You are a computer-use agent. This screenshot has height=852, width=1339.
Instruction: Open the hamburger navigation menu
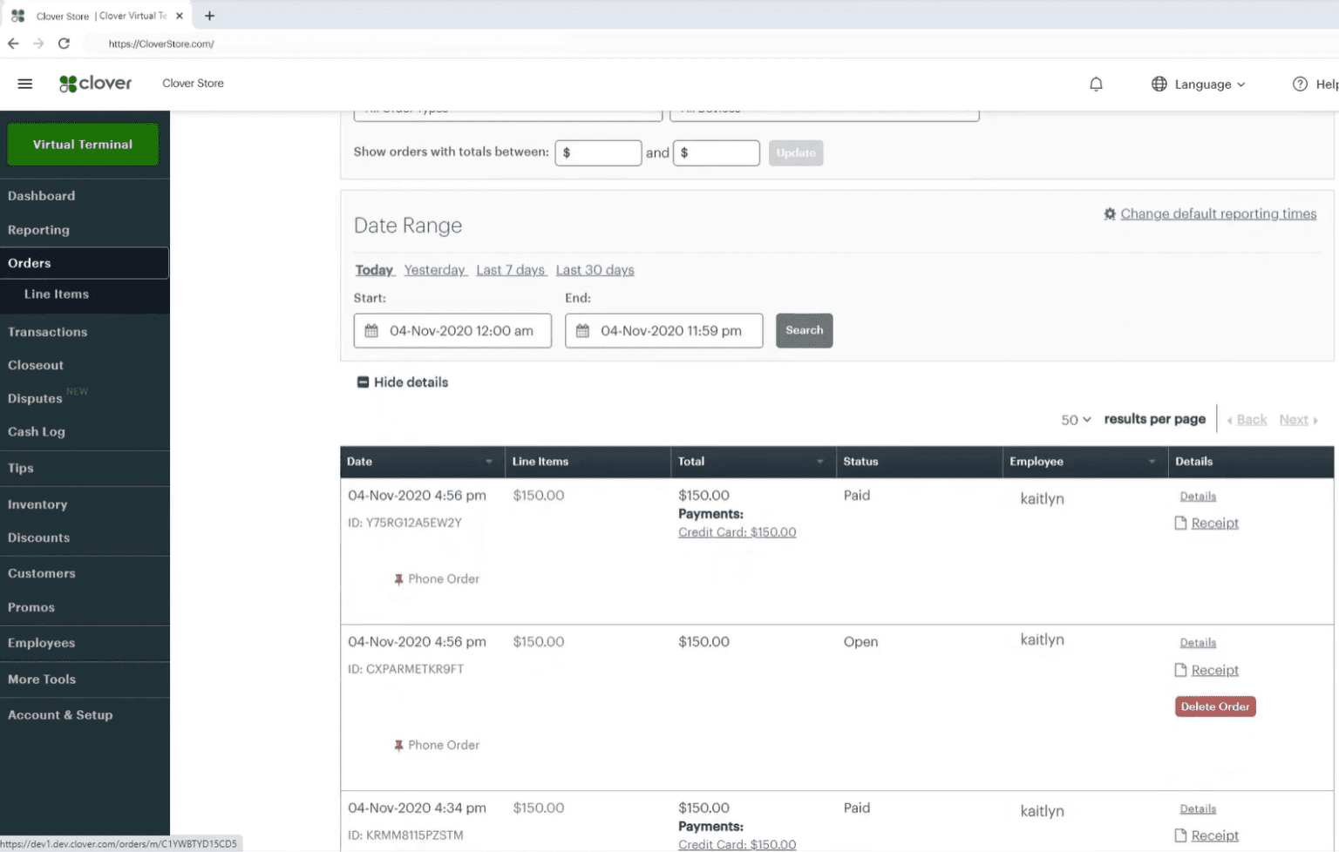pos(24,84)
